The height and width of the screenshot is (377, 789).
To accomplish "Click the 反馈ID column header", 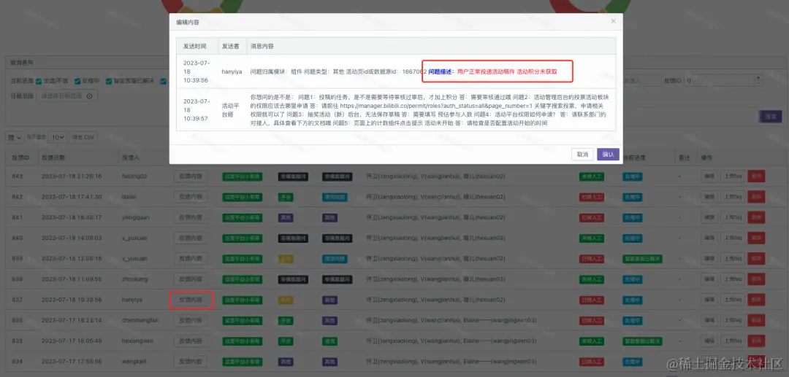I will click(20, 158).
